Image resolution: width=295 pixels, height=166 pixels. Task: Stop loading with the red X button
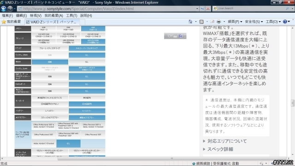pyautogui.click(x=208, y=9)
